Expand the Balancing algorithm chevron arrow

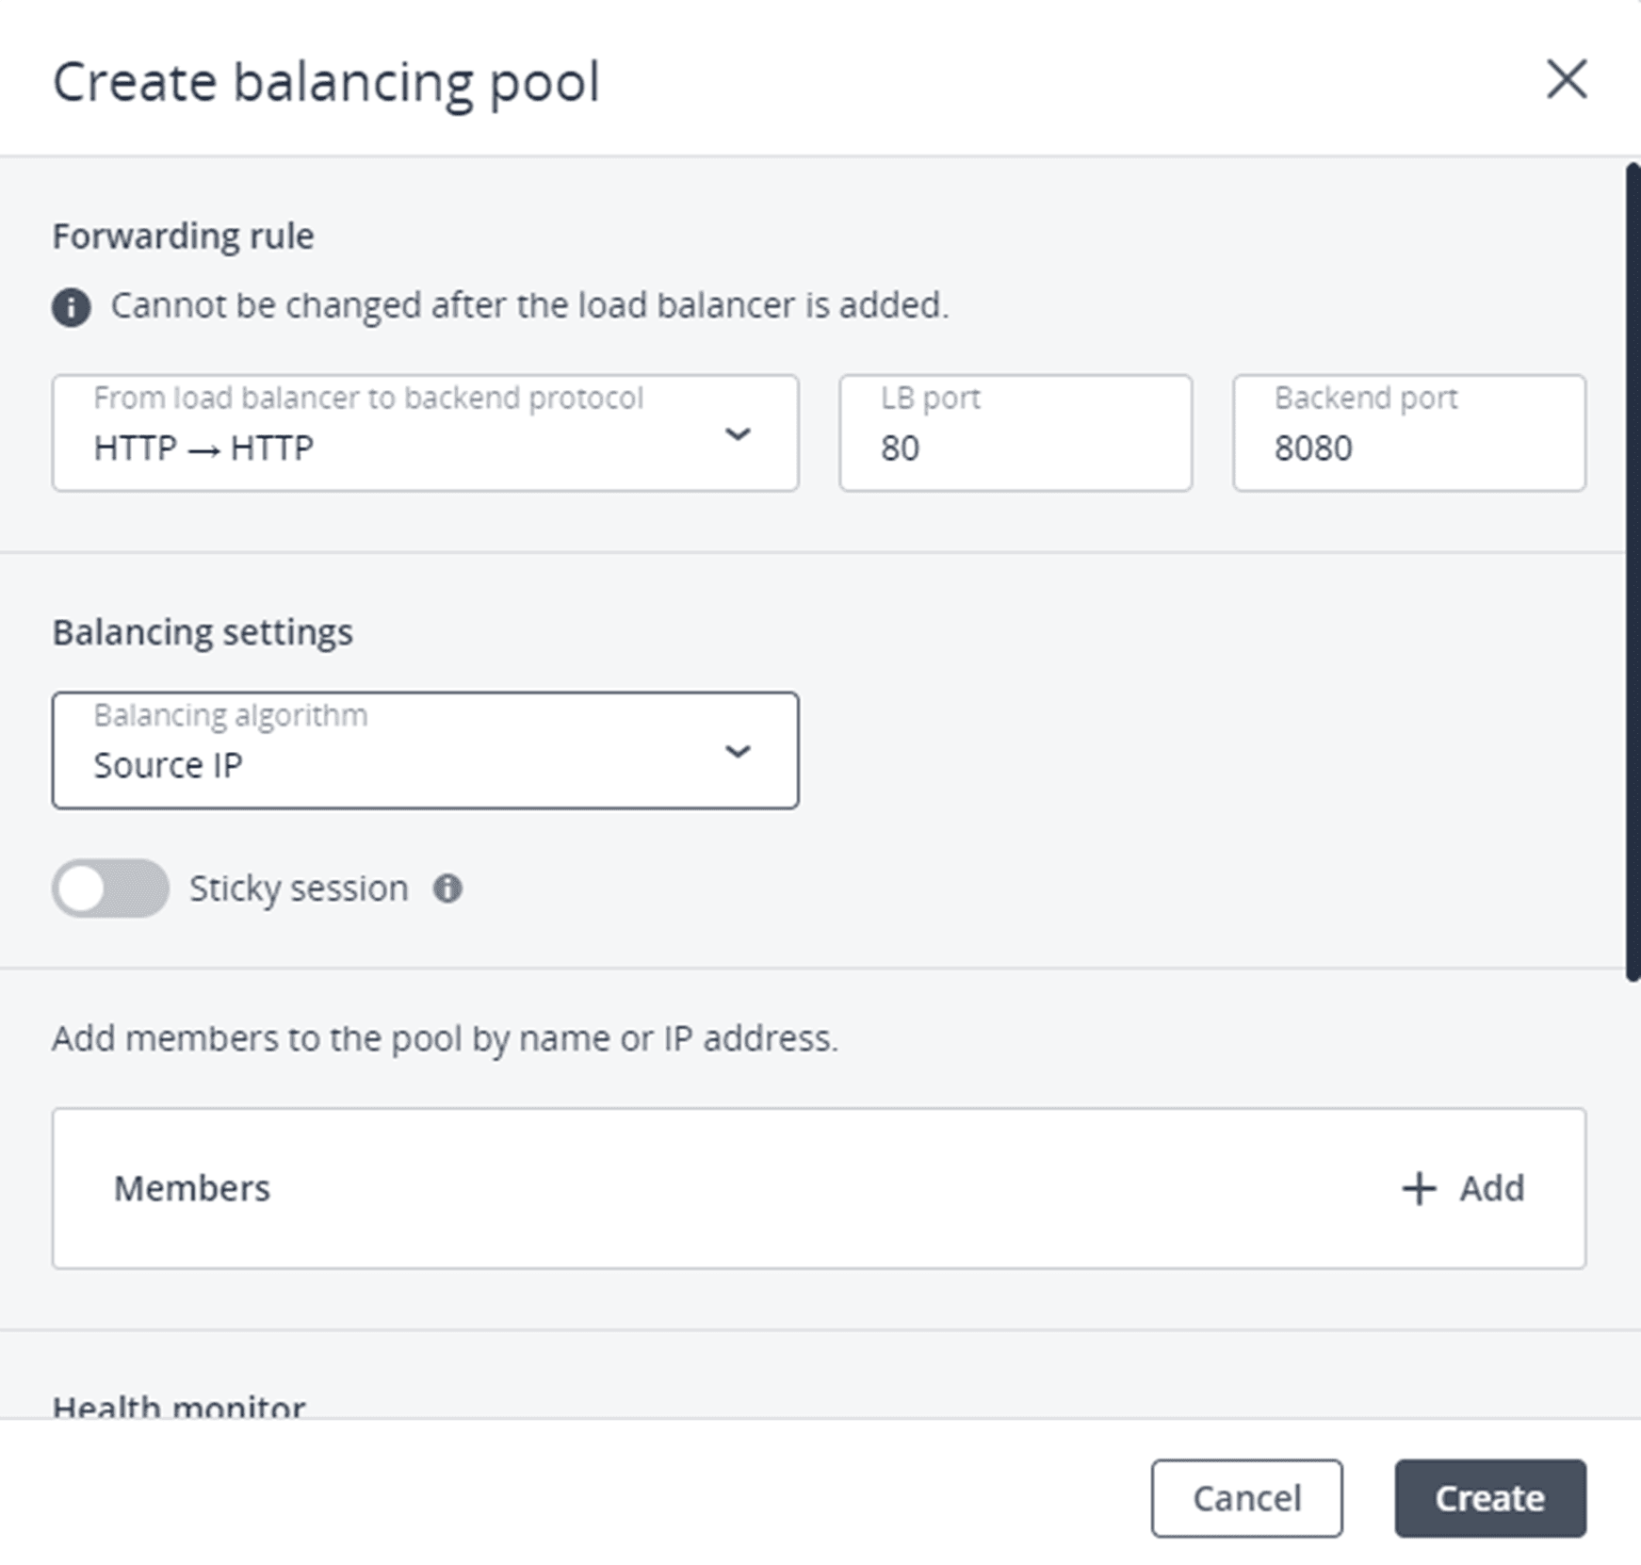[x=738, y=751]
